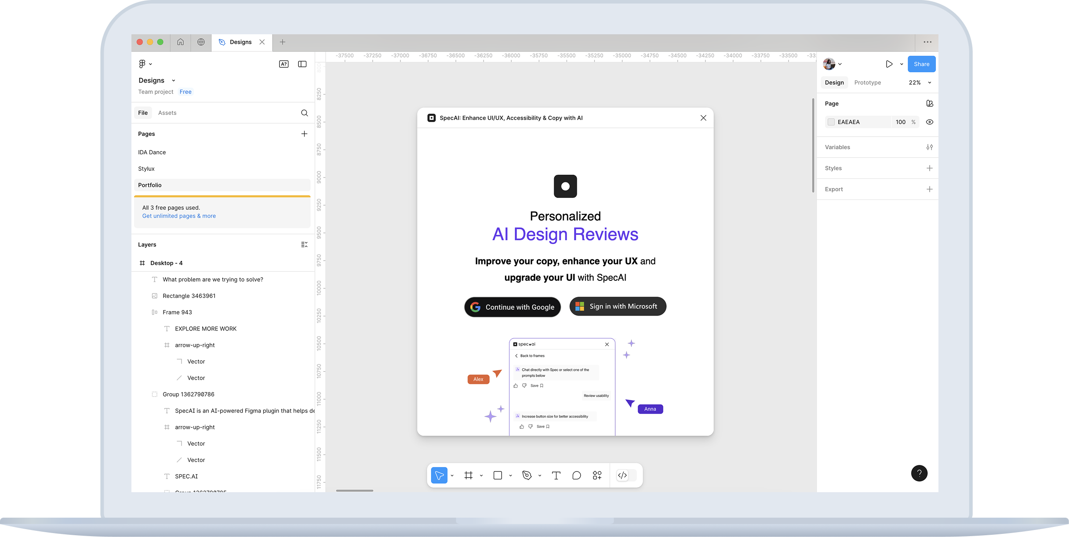The width and height of the screenshot is (1069, 537).
Task: Click Get unlimited pages & more link
Action: pos(179,216)
